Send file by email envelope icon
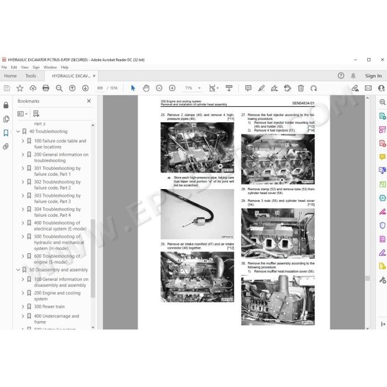The width and height of the screenshot is (387, 387). [x=368, y=88]
